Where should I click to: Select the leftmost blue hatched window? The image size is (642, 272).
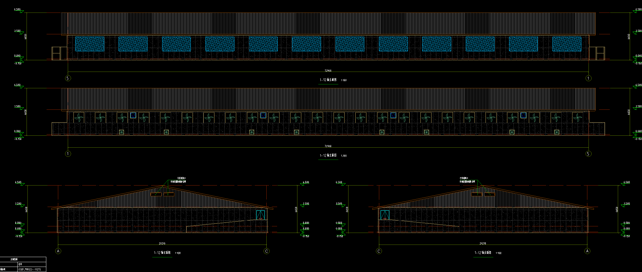[90, 44]
